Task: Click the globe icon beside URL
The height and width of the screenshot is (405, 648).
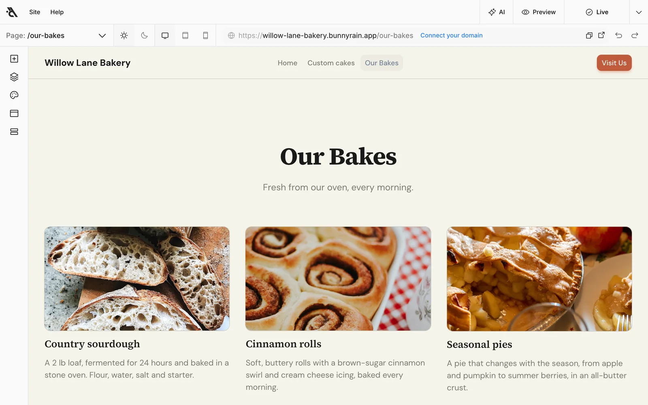Action: point(231,36)
